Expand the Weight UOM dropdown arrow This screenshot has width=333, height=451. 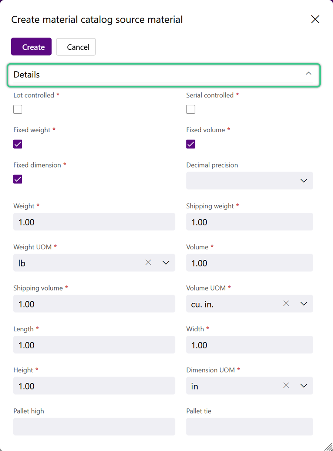tap(166, 263)
